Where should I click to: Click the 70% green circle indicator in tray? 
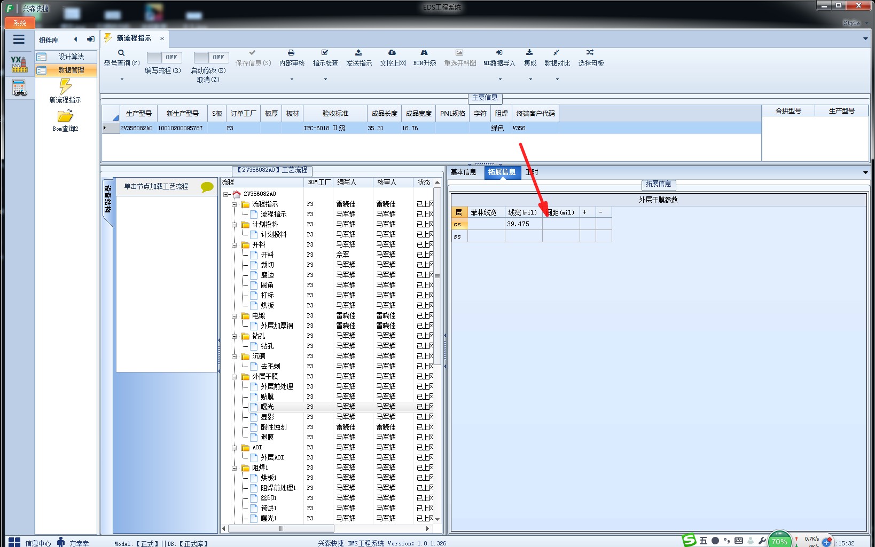[x=779, y=541]
